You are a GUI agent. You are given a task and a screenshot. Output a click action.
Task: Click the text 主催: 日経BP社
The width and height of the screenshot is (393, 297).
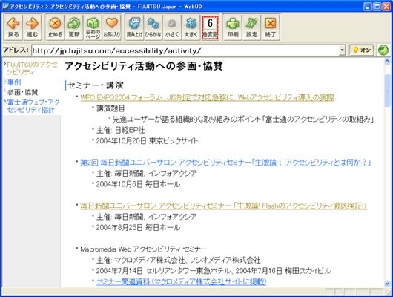coord(121,130)
